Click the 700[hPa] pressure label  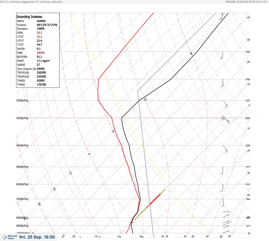(x=22, y=199)
